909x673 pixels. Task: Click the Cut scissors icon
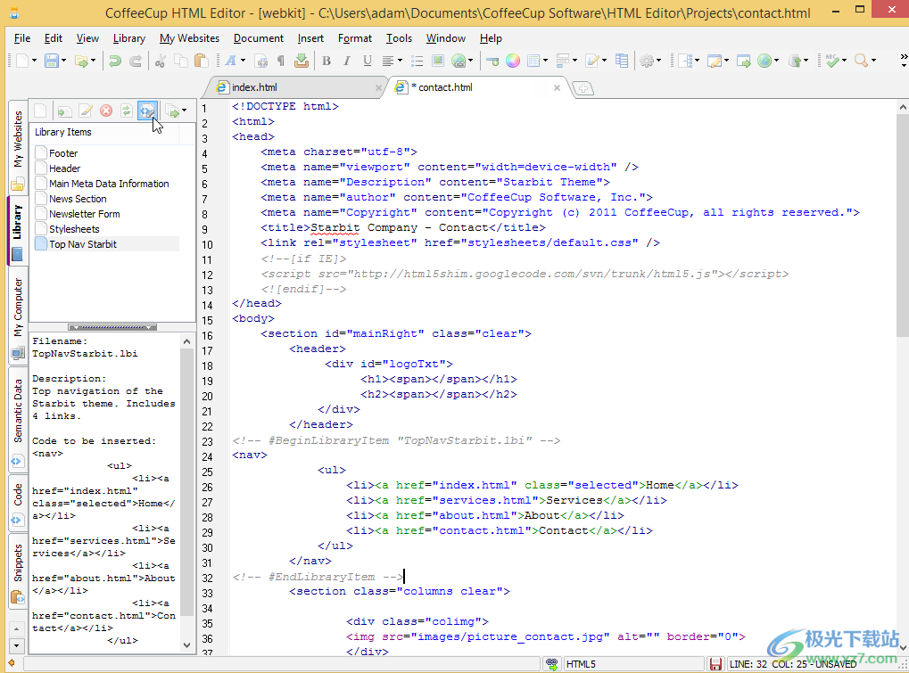point(160,61)
